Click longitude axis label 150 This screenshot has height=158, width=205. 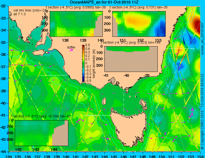tap(162, 156)
